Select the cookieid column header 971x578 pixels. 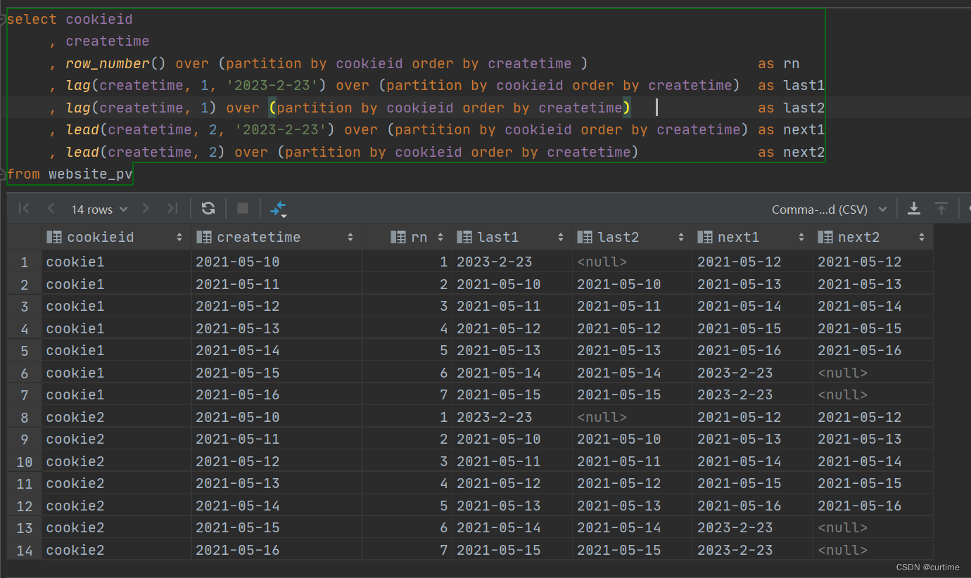click(x=116, y=237)
